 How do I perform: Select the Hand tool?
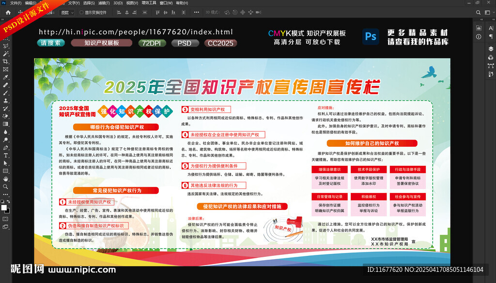[x=6, y=179]
